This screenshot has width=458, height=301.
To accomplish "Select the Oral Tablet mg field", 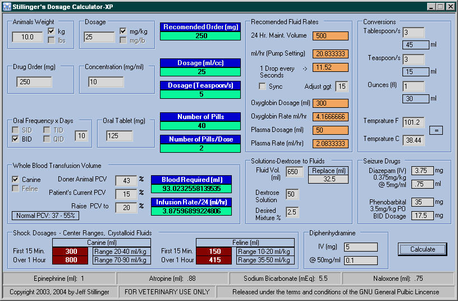I will [x=120, y=136].
